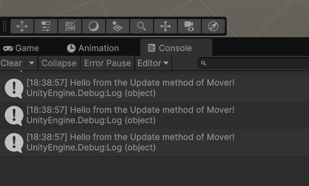
Task: Select the first Mover Update log entry
Action: 154,88
